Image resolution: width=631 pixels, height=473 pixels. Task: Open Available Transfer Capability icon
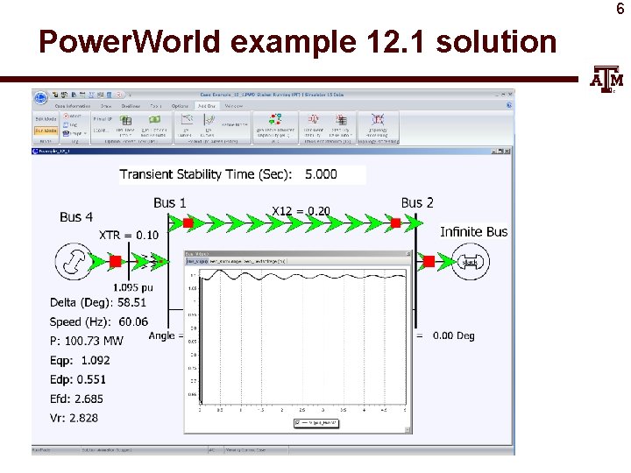click(275, 119)
